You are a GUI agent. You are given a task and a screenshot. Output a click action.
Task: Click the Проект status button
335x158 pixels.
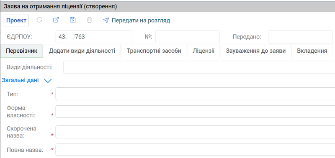tap(16, 20)
